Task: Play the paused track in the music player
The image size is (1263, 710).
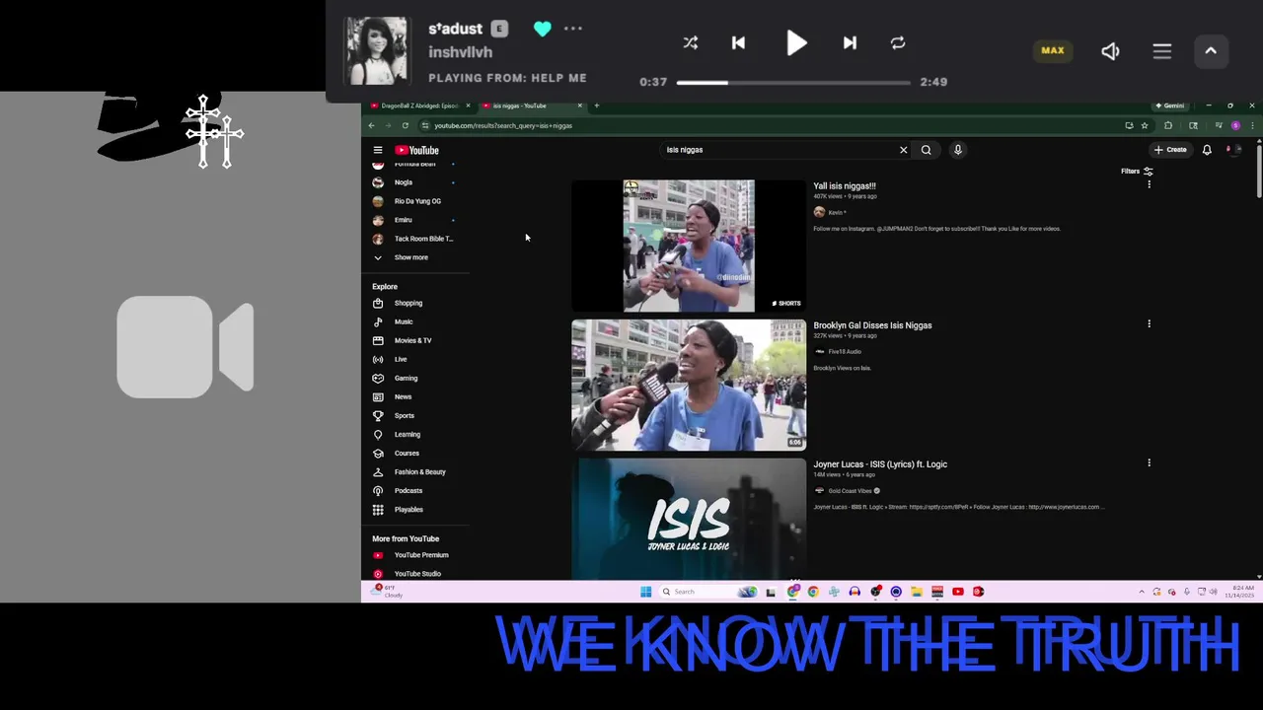Action: click(x=796, y=43)
